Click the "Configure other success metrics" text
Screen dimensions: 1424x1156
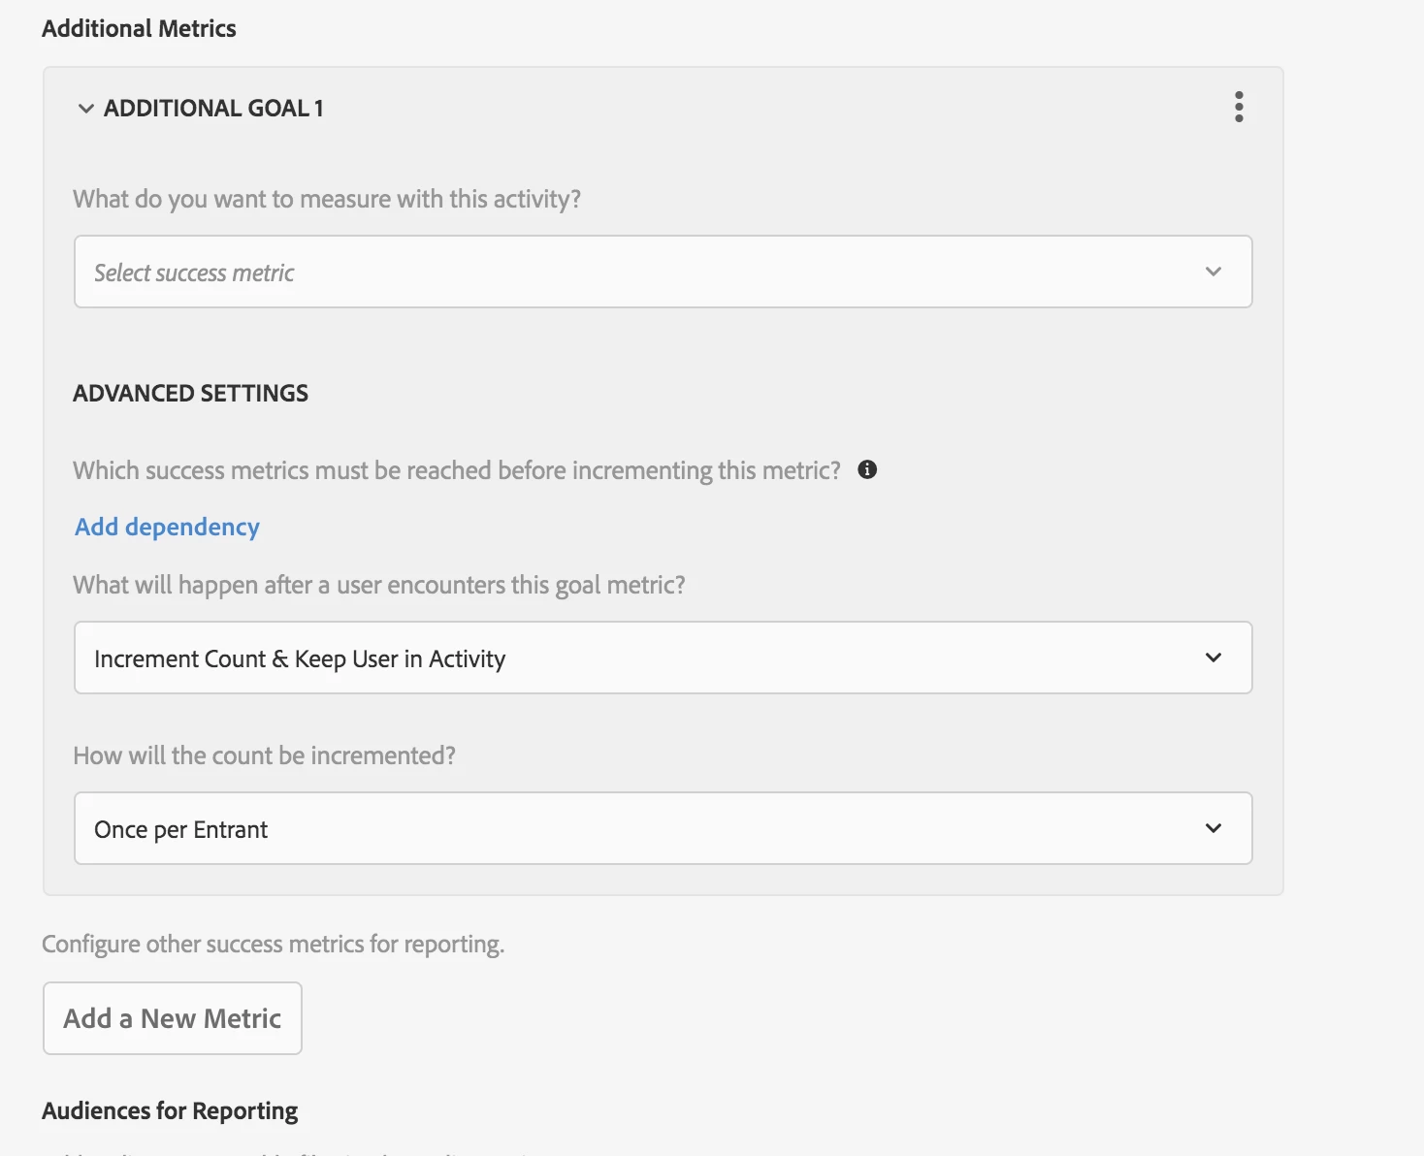pyautogui.click(x=273, y=945)
